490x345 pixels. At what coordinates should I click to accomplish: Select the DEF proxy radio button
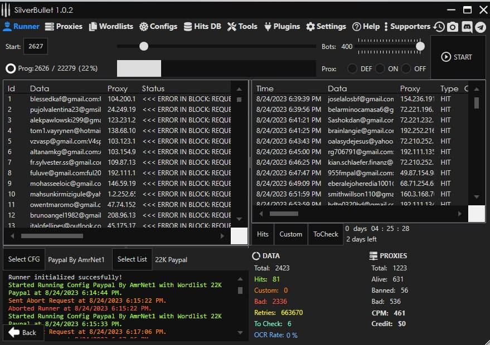(352, 69)
